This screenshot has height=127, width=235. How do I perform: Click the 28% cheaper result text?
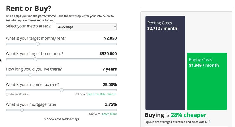(189, 115)
